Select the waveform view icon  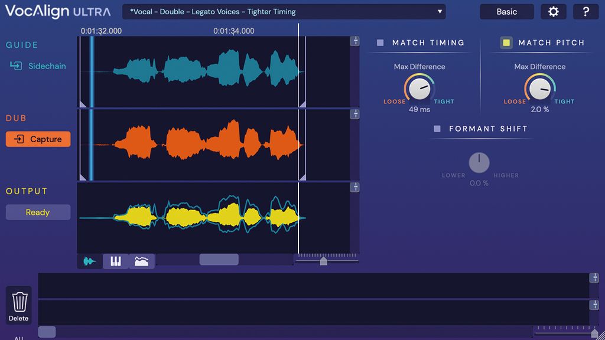tap(89, 260)
